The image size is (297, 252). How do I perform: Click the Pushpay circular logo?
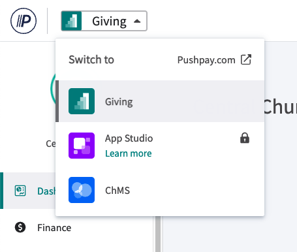coord(23,21)
